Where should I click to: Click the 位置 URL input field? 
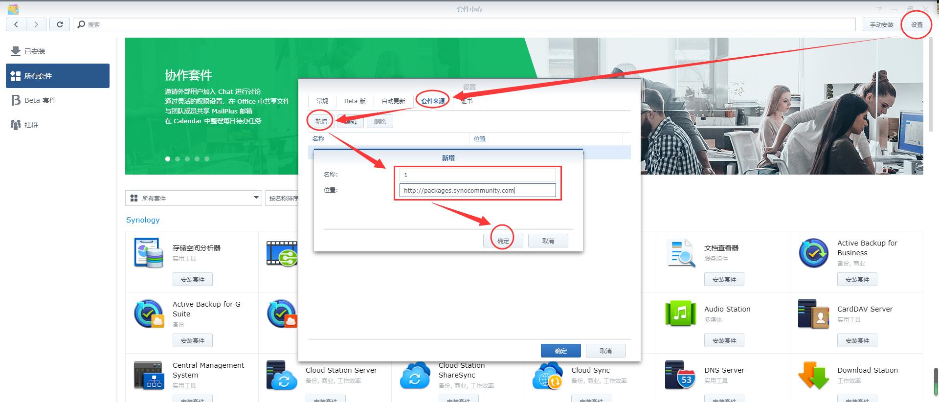pyautogui.click(x=477, y=190)
